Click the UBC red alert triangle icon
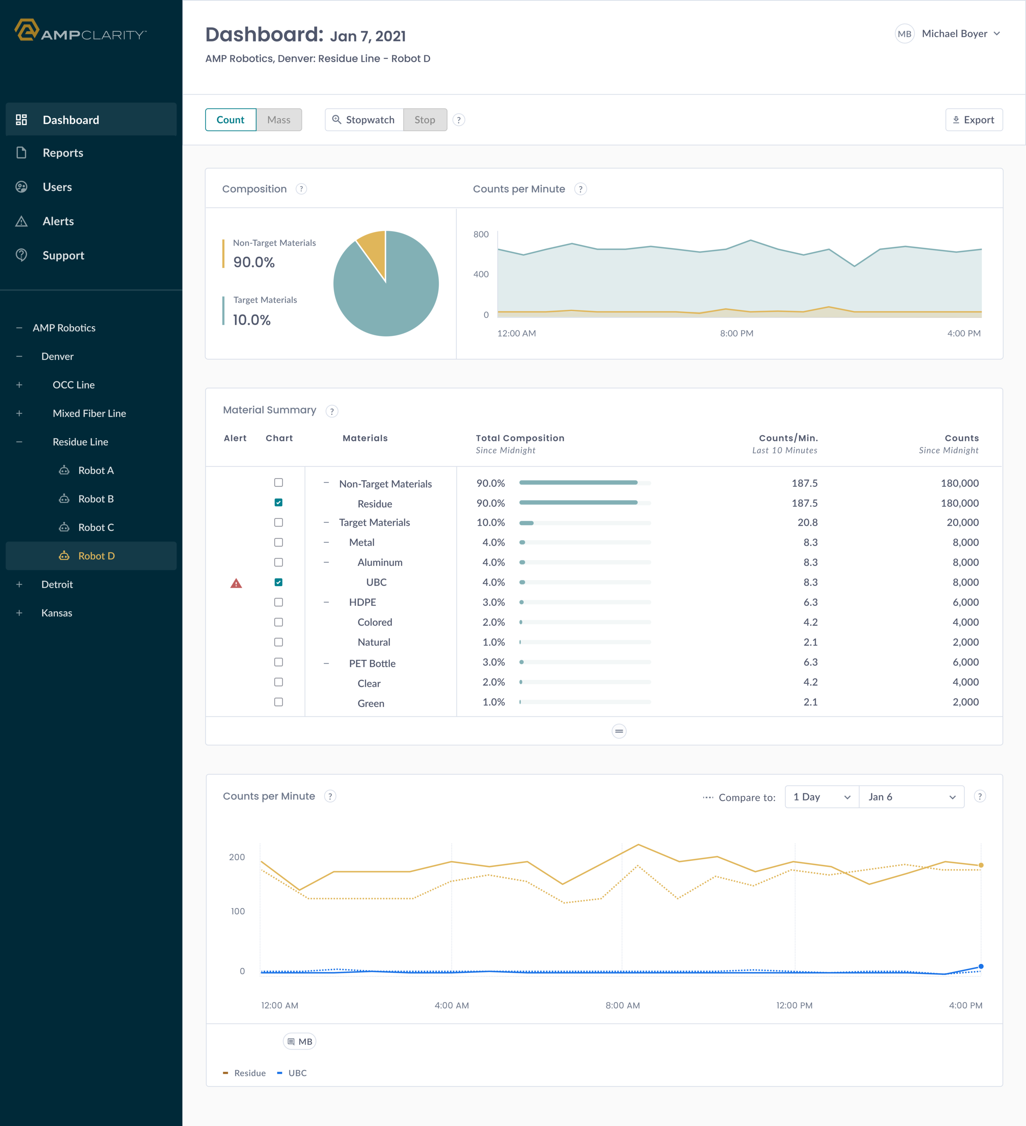 (236, 584)
